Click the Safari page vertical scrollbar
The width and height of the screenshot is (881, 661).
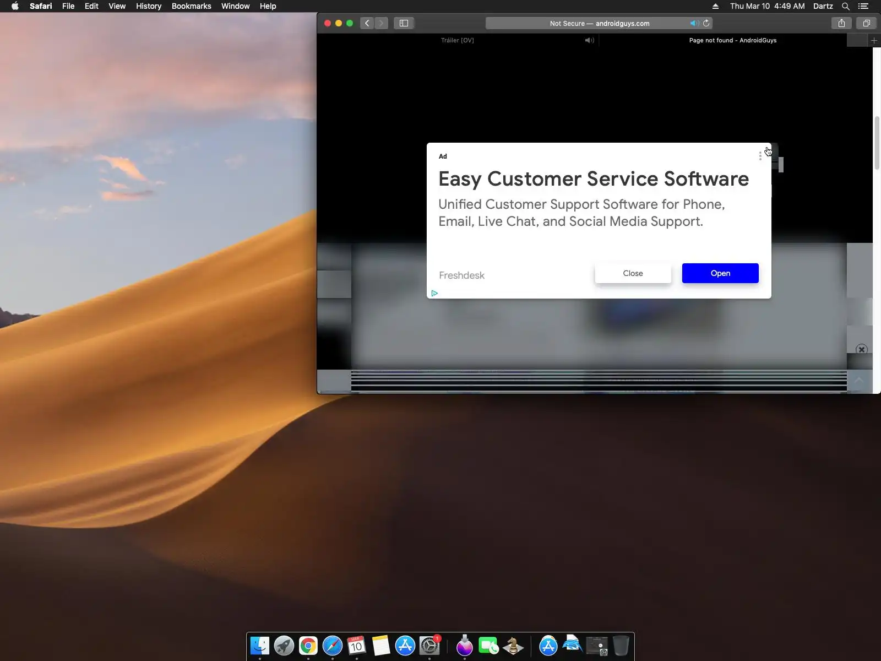[877, 143]
